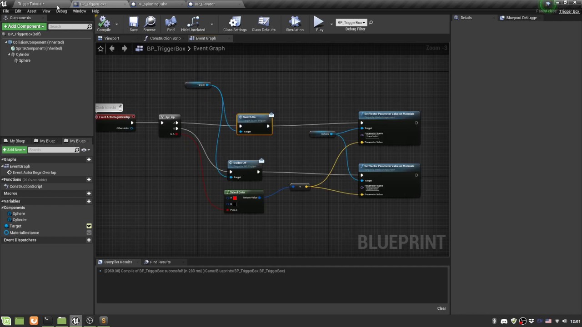Click the red color swatch on Select Color
Image resolution: width=582 pixels, height=327 pixels.
tap(235, 198)
